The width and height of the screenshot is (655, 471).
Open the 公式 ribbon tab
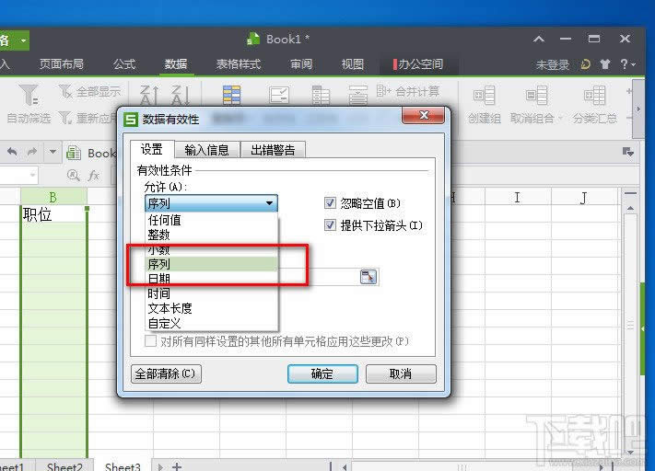tap(124, 63)
